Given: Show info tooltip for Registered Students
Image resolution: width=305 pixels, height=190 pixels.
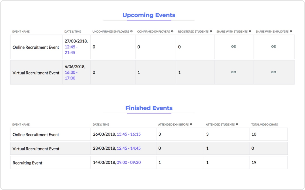Looking at the screenshot, I should pos(211,31).
